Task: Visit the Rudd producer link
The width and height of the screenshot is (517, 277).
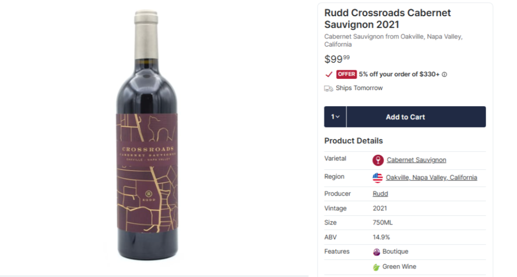Action: click(380, 194)
